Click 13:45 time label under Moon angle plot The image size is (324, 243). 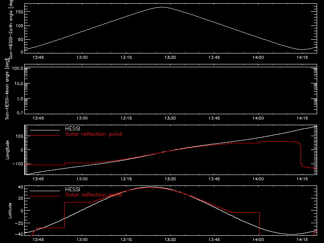[x=214, y=118]
